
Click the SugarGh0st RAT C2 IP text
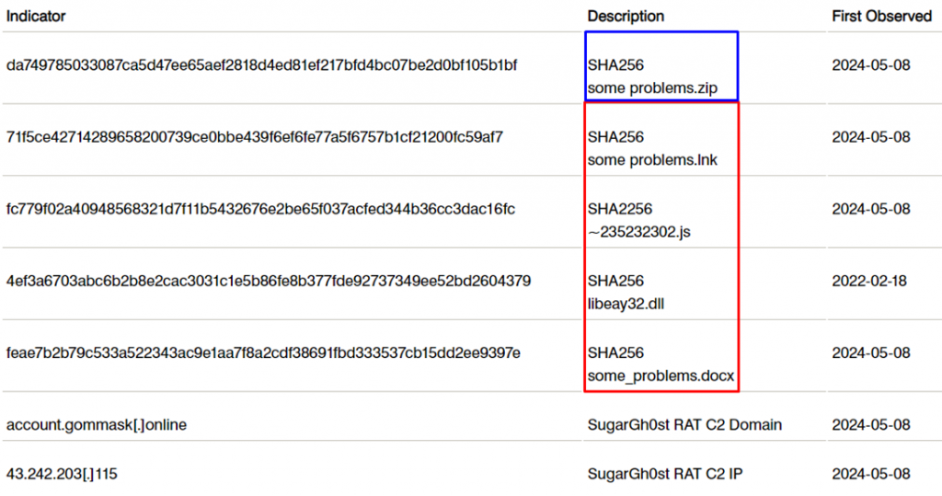coord(665,474)
